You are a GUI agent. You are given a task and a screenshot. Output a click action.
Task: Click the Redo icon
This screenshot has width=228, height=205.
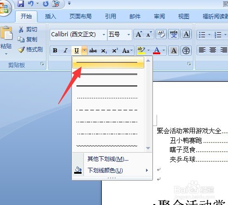(46, 3)
